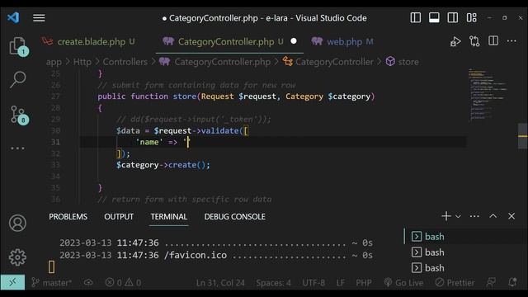Toggle primary side bar layout icon
The width and height of the screenshot is (528, 297).
[416, 18]
